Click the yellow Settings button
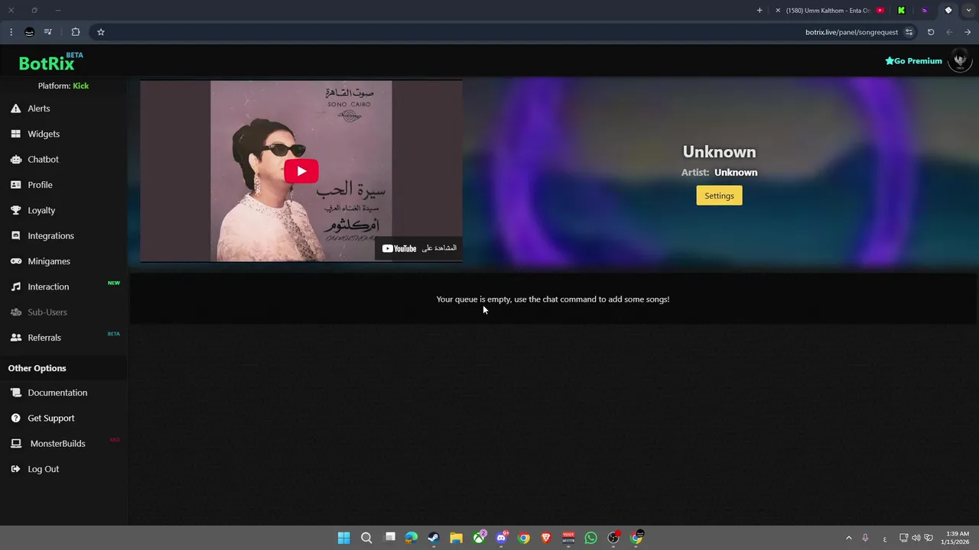Image resolution: width=979 pixels, height=550 pixels. [x=719, y=196]
